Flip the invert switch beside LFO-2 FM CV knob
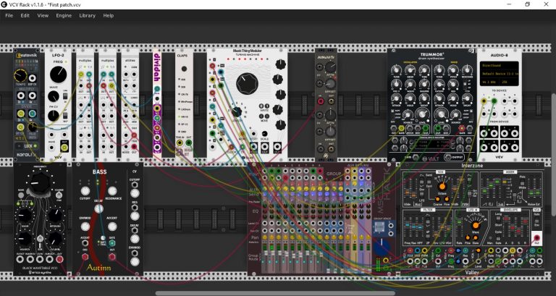Viewport: 556px width, 296px height. coord(65,116)
